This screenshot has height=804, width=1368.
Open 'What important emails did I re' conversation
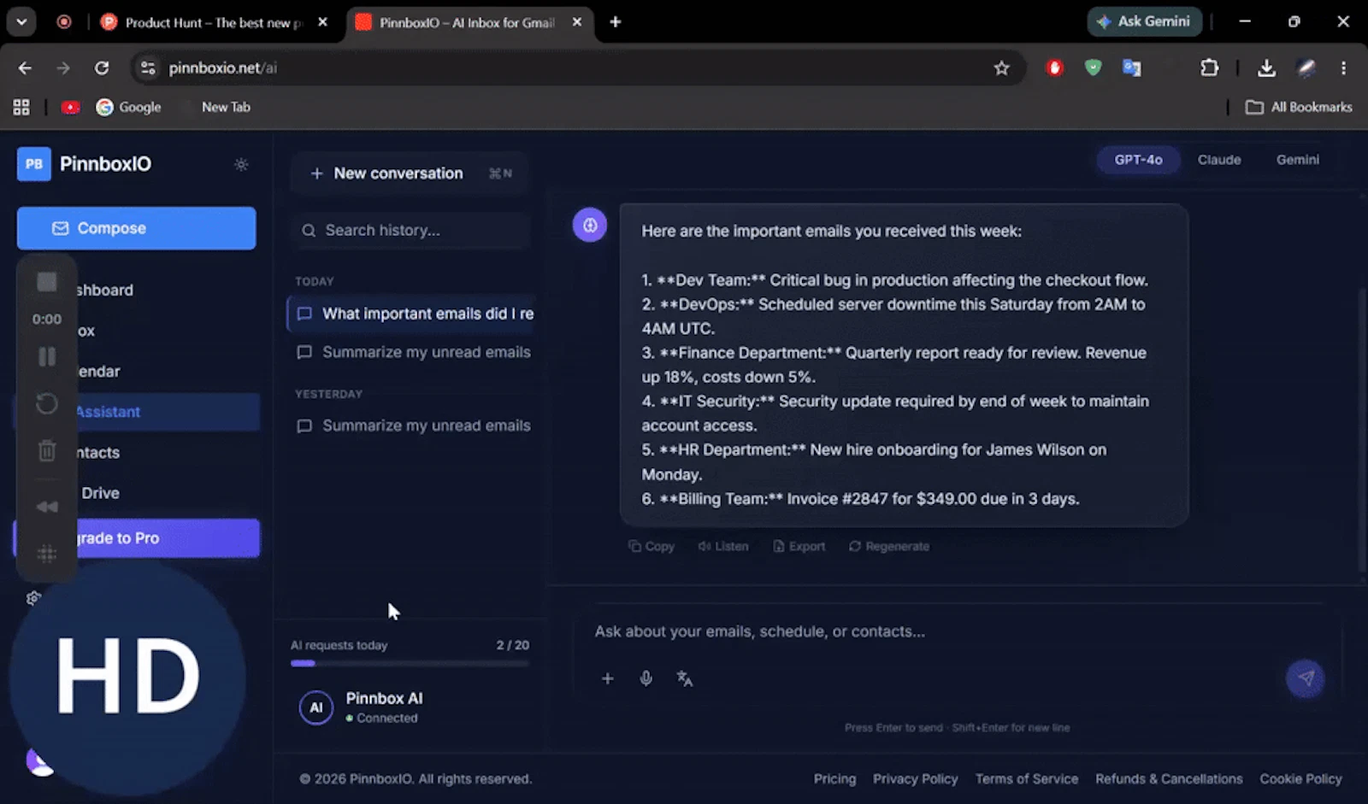(x=411, y=314)
